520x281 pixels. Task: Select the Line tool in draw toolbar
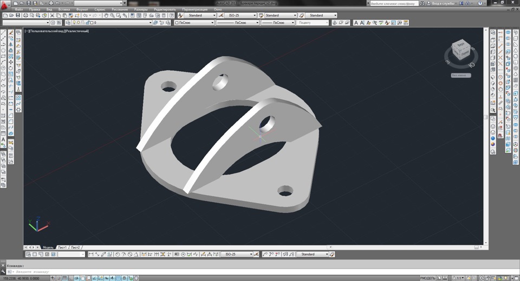pos(3,32)
